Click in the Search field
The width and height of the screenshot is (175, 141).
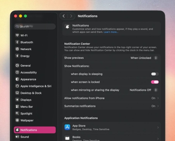[35, 26]
